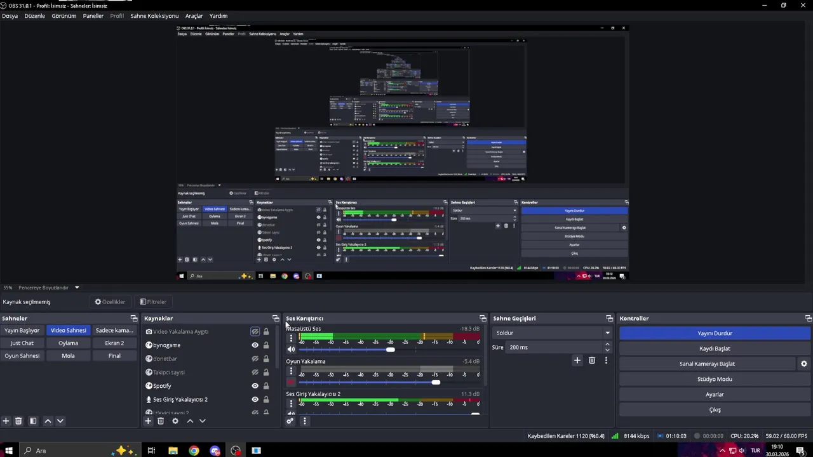Open source properties gear in the Kaynaklar toolbar
813x457 pixels.
175,421
